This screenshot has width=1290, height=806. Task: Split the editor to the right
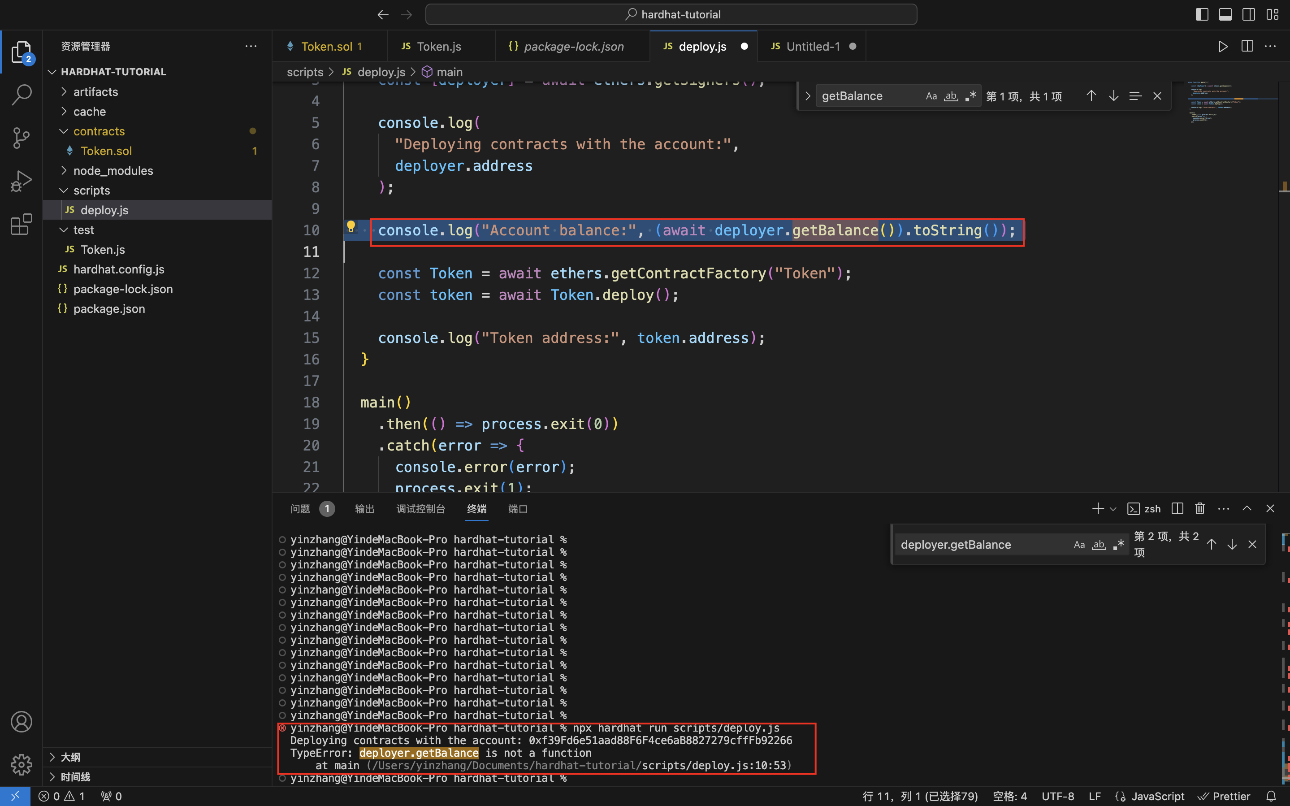(1247, 46)
